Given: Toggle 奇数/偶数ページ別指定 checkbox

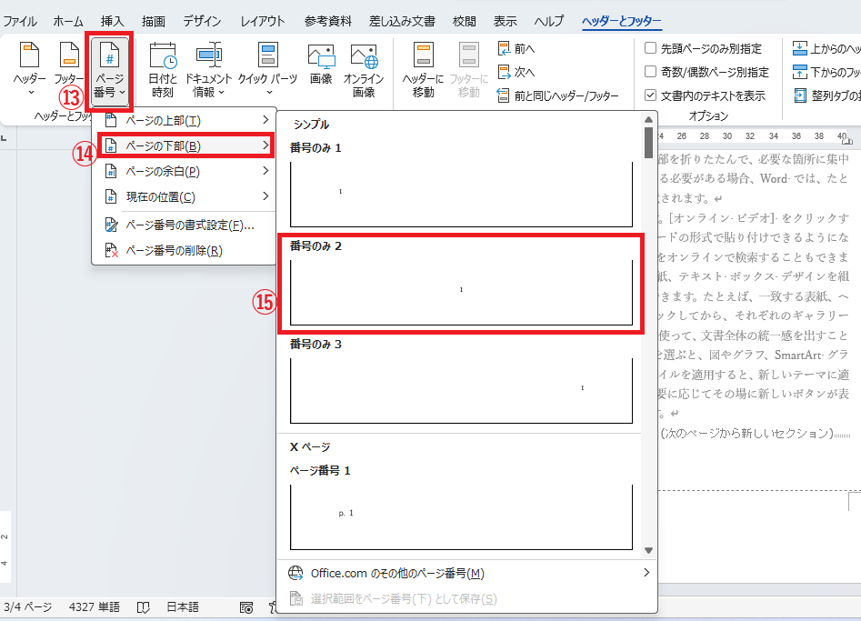Looking at the screenshot, I should 650,72.
